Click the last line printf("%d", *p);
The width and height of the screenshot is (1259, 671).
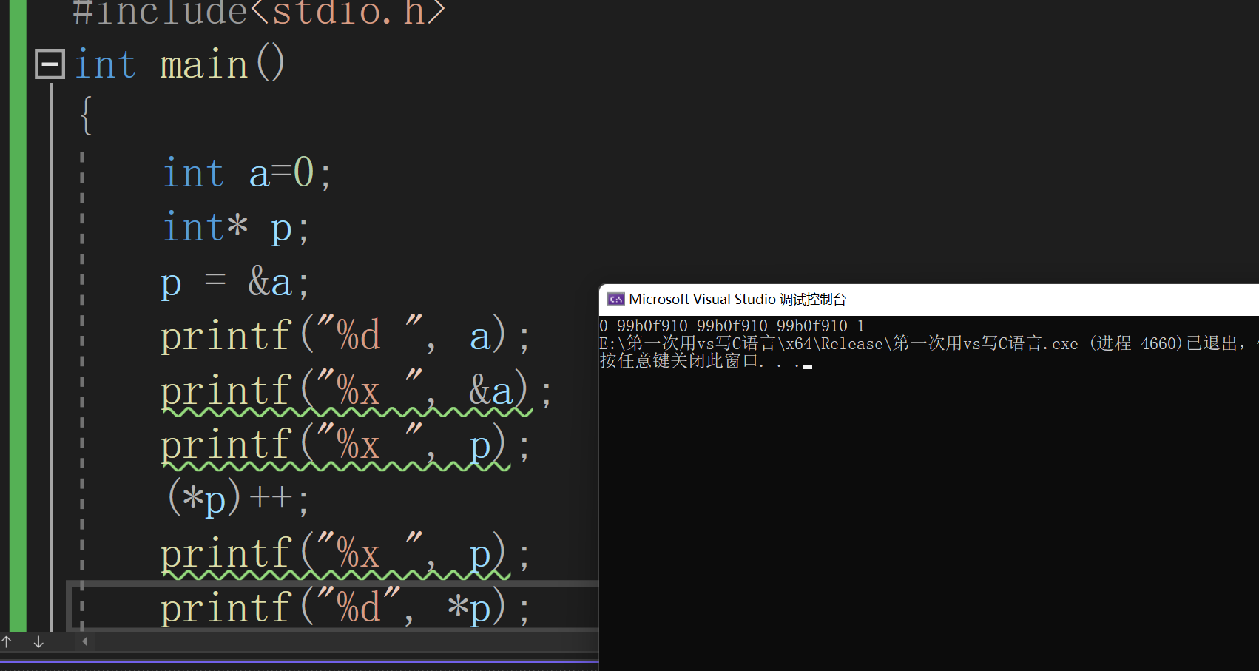pos(345,608)
